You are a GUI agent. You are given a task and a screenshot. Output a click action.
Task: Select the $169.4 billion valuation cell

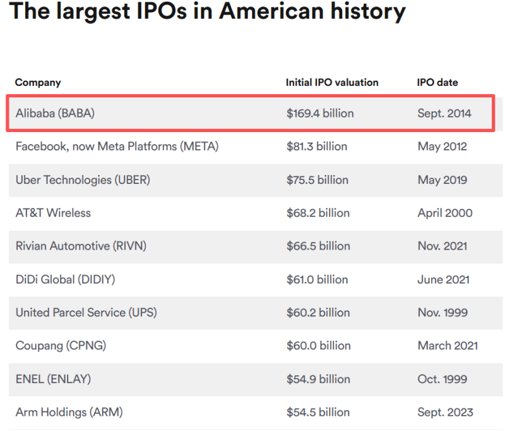(x=320, y=114)
